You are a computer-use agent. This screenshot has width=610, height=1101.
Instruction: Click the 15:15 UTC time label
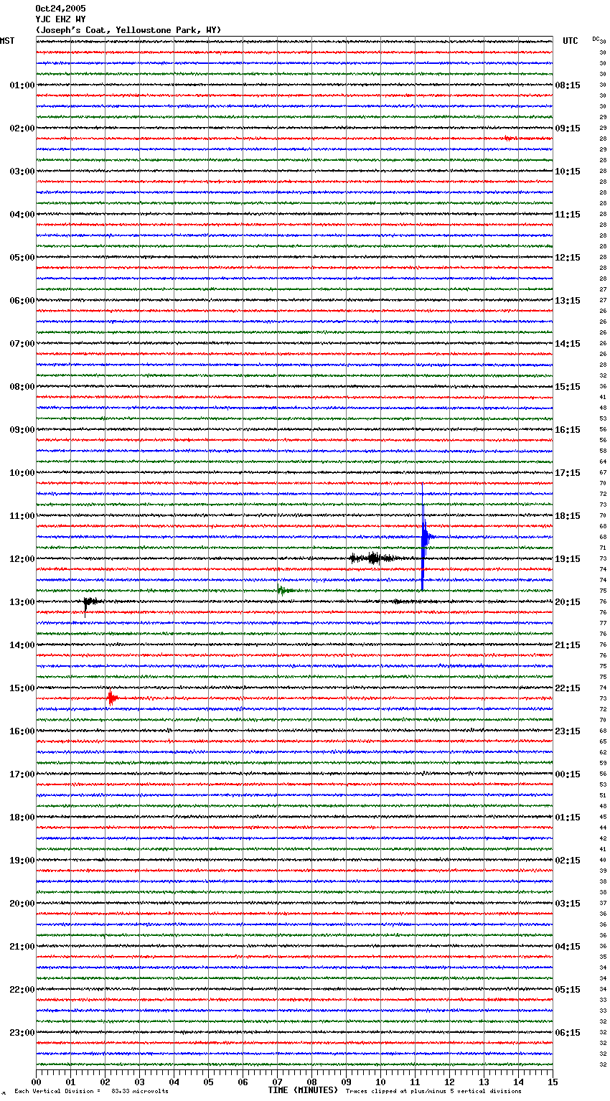pos(568,387)
